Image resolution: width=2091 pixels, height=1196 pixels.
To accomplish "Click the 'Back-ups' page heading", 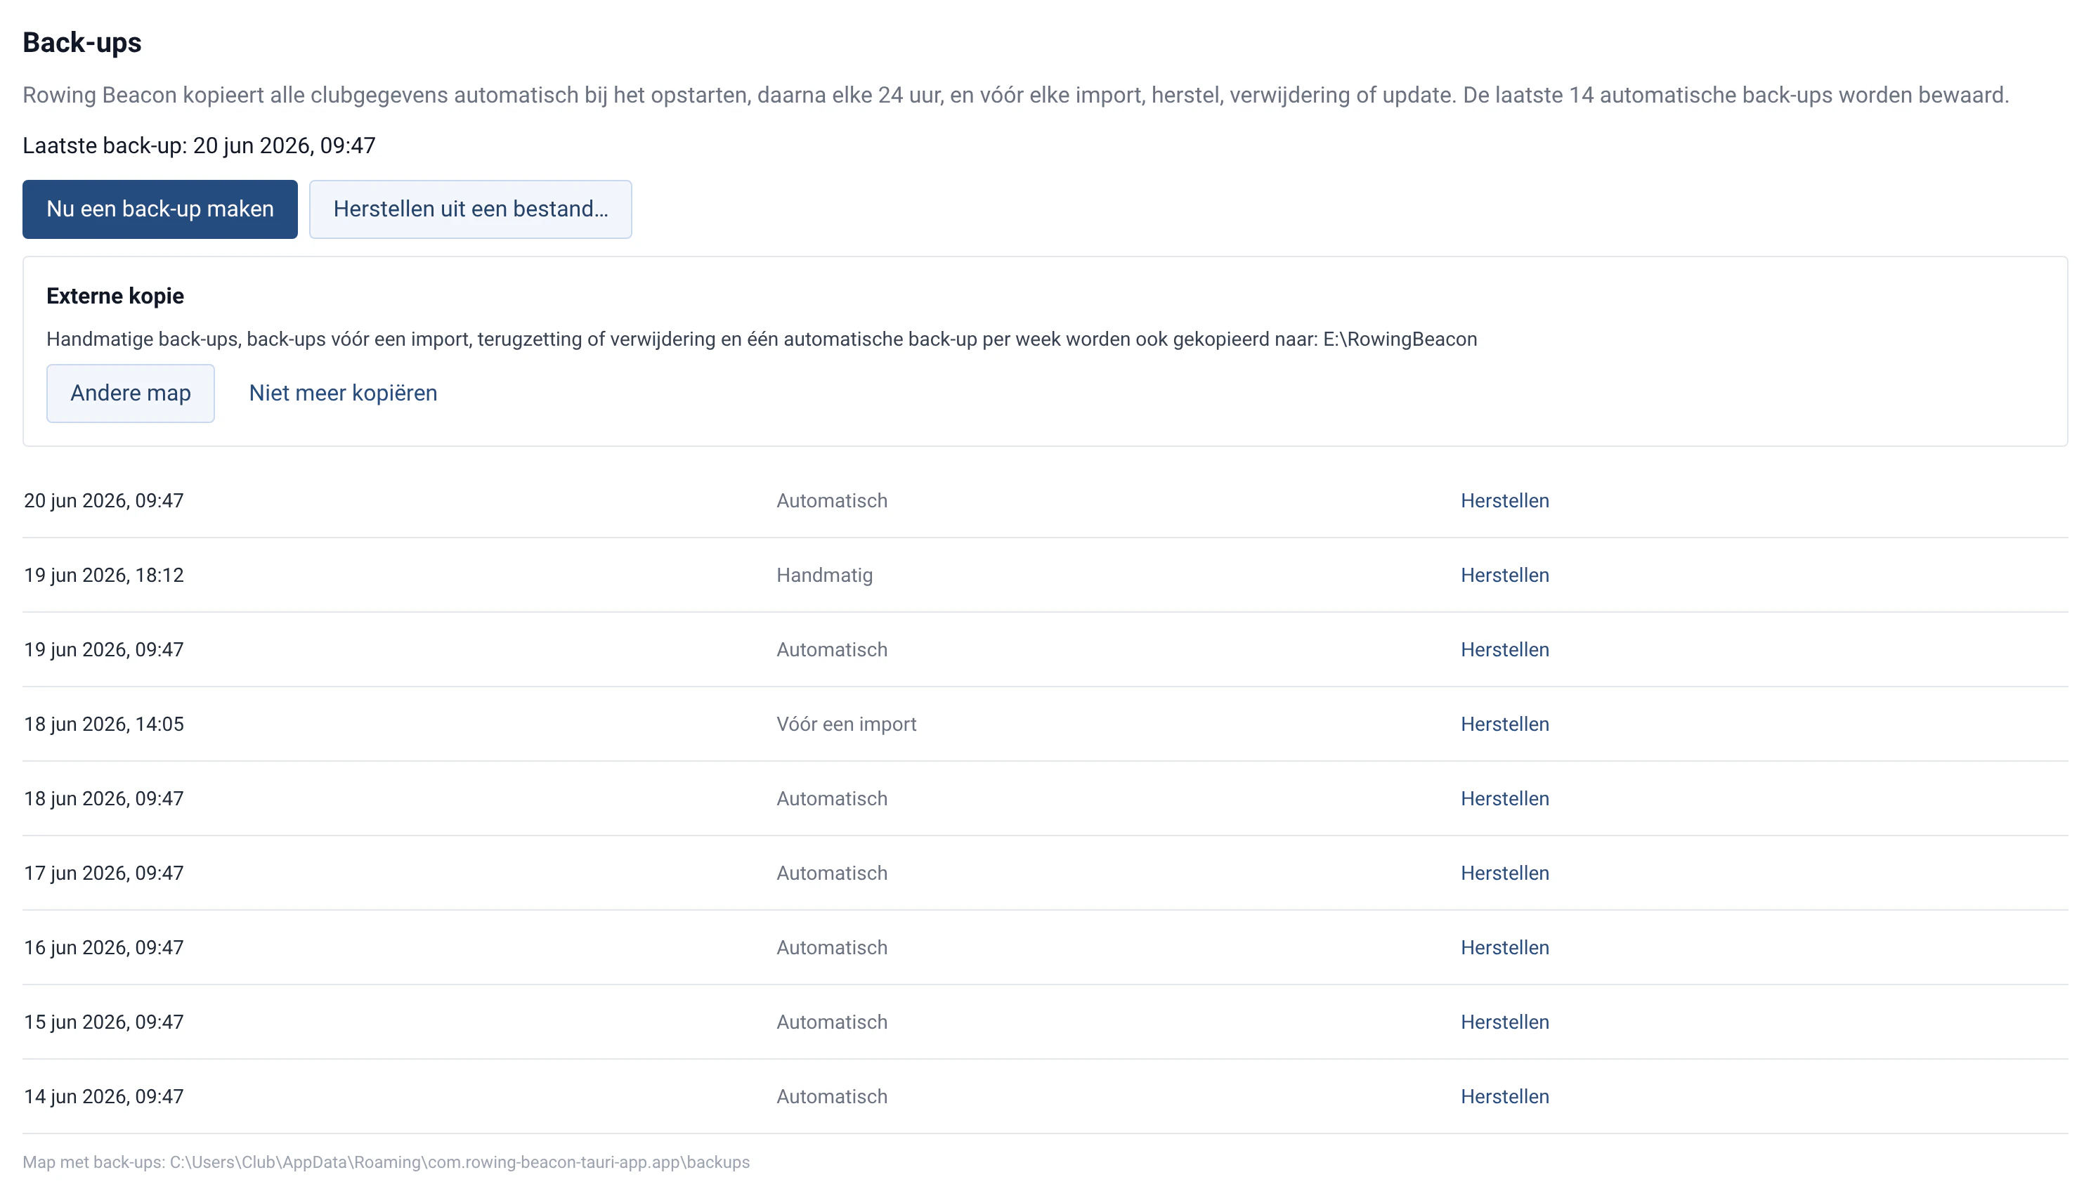I will [82, 42].
